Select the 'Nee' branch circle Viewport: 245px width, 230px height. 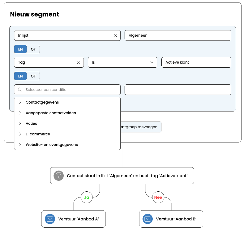coord(158,197)
